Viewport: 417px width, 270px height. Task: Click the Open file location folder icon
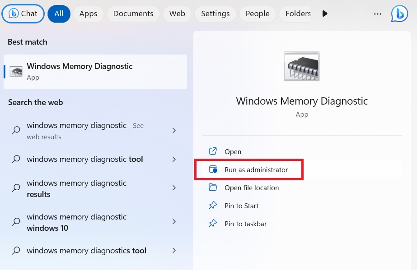(x=213, y=188)
